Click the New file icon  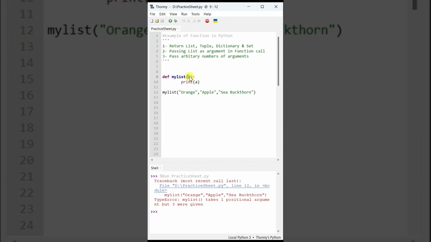point(152,21)
